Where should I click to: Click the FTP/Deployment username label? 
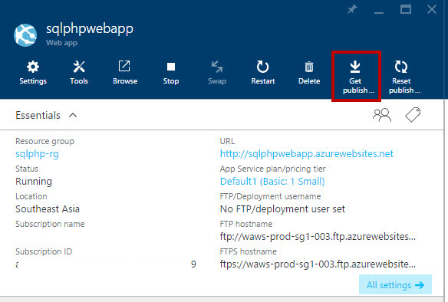(270, 196)
